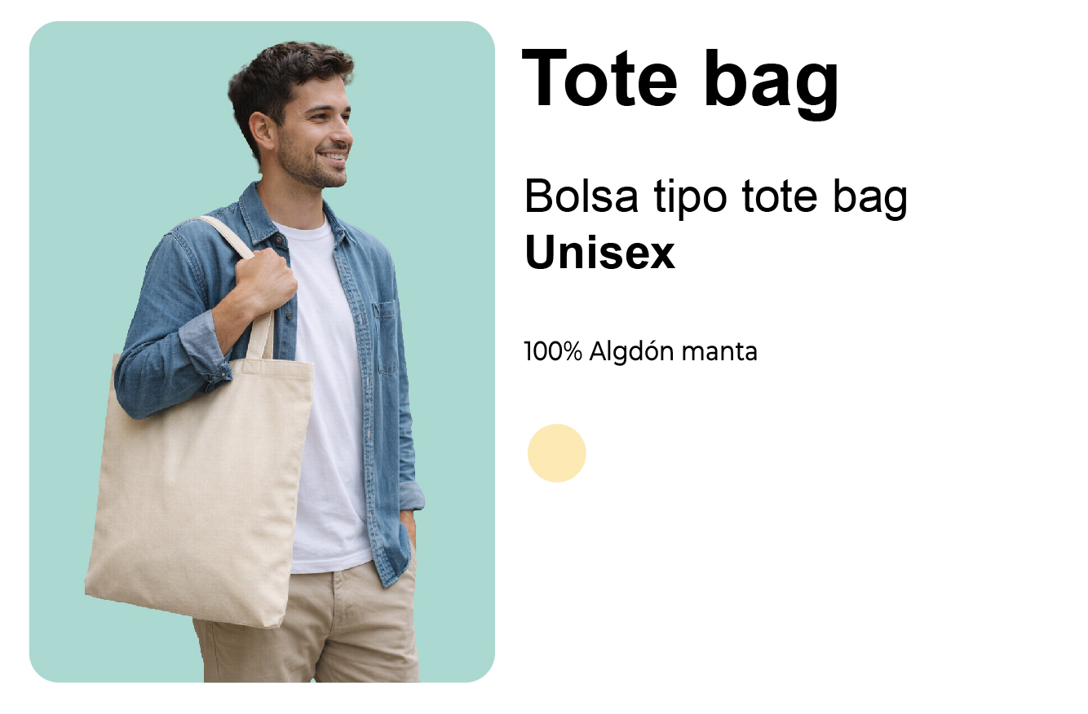Click the beige tote bag in the photo
This screenshot has width=1088, height=714.
click(201, 487)
